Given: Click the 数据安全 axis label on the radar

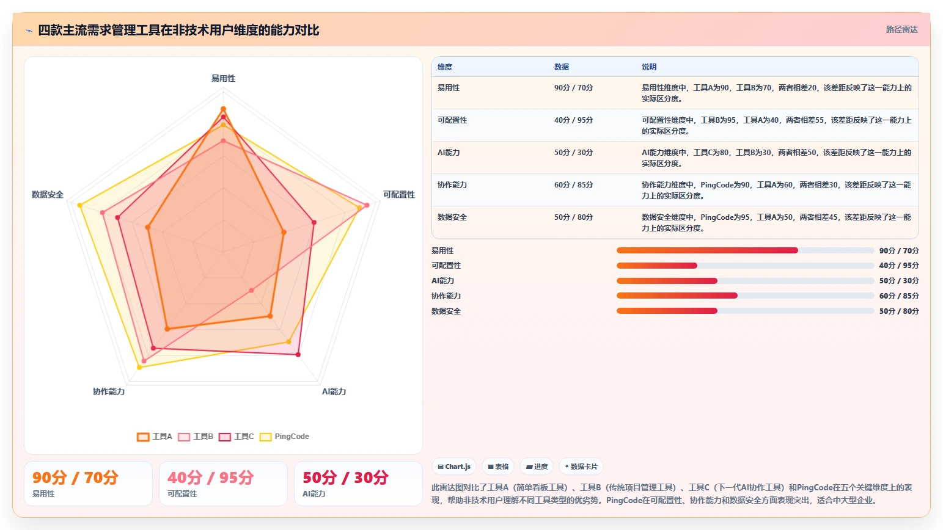Looking at the screenshot, I should (x=48, y=194).
